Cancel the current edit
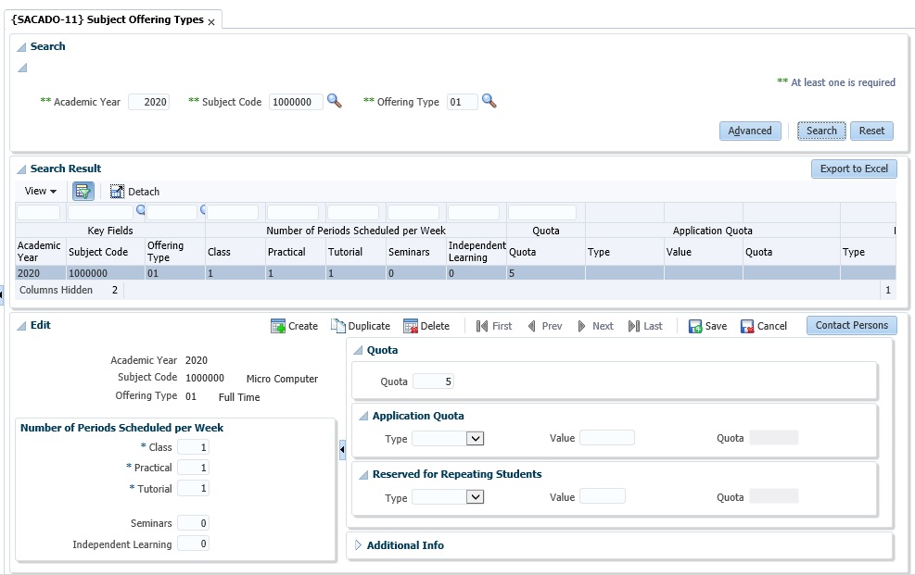 pyautogui.click(x=763, y=326)
